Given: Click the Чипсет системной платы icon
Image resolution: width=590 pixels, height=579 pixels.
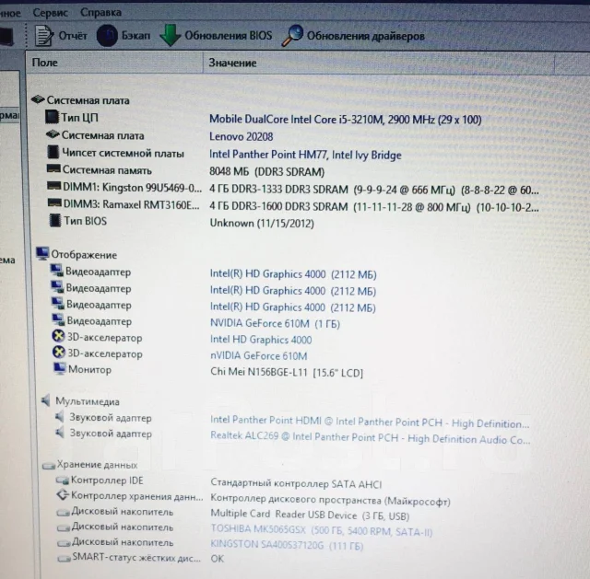Looking at the screenshot, I should [53, 152].
